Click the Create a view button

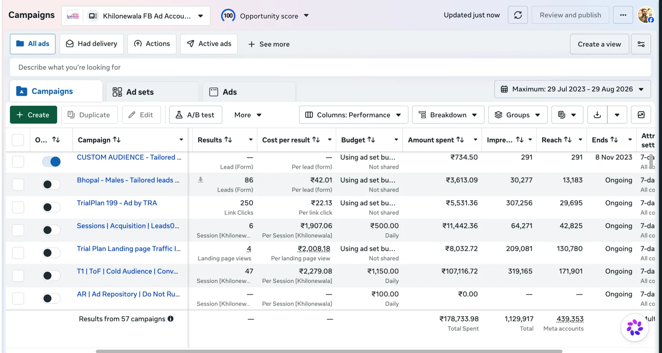[599, 44]
